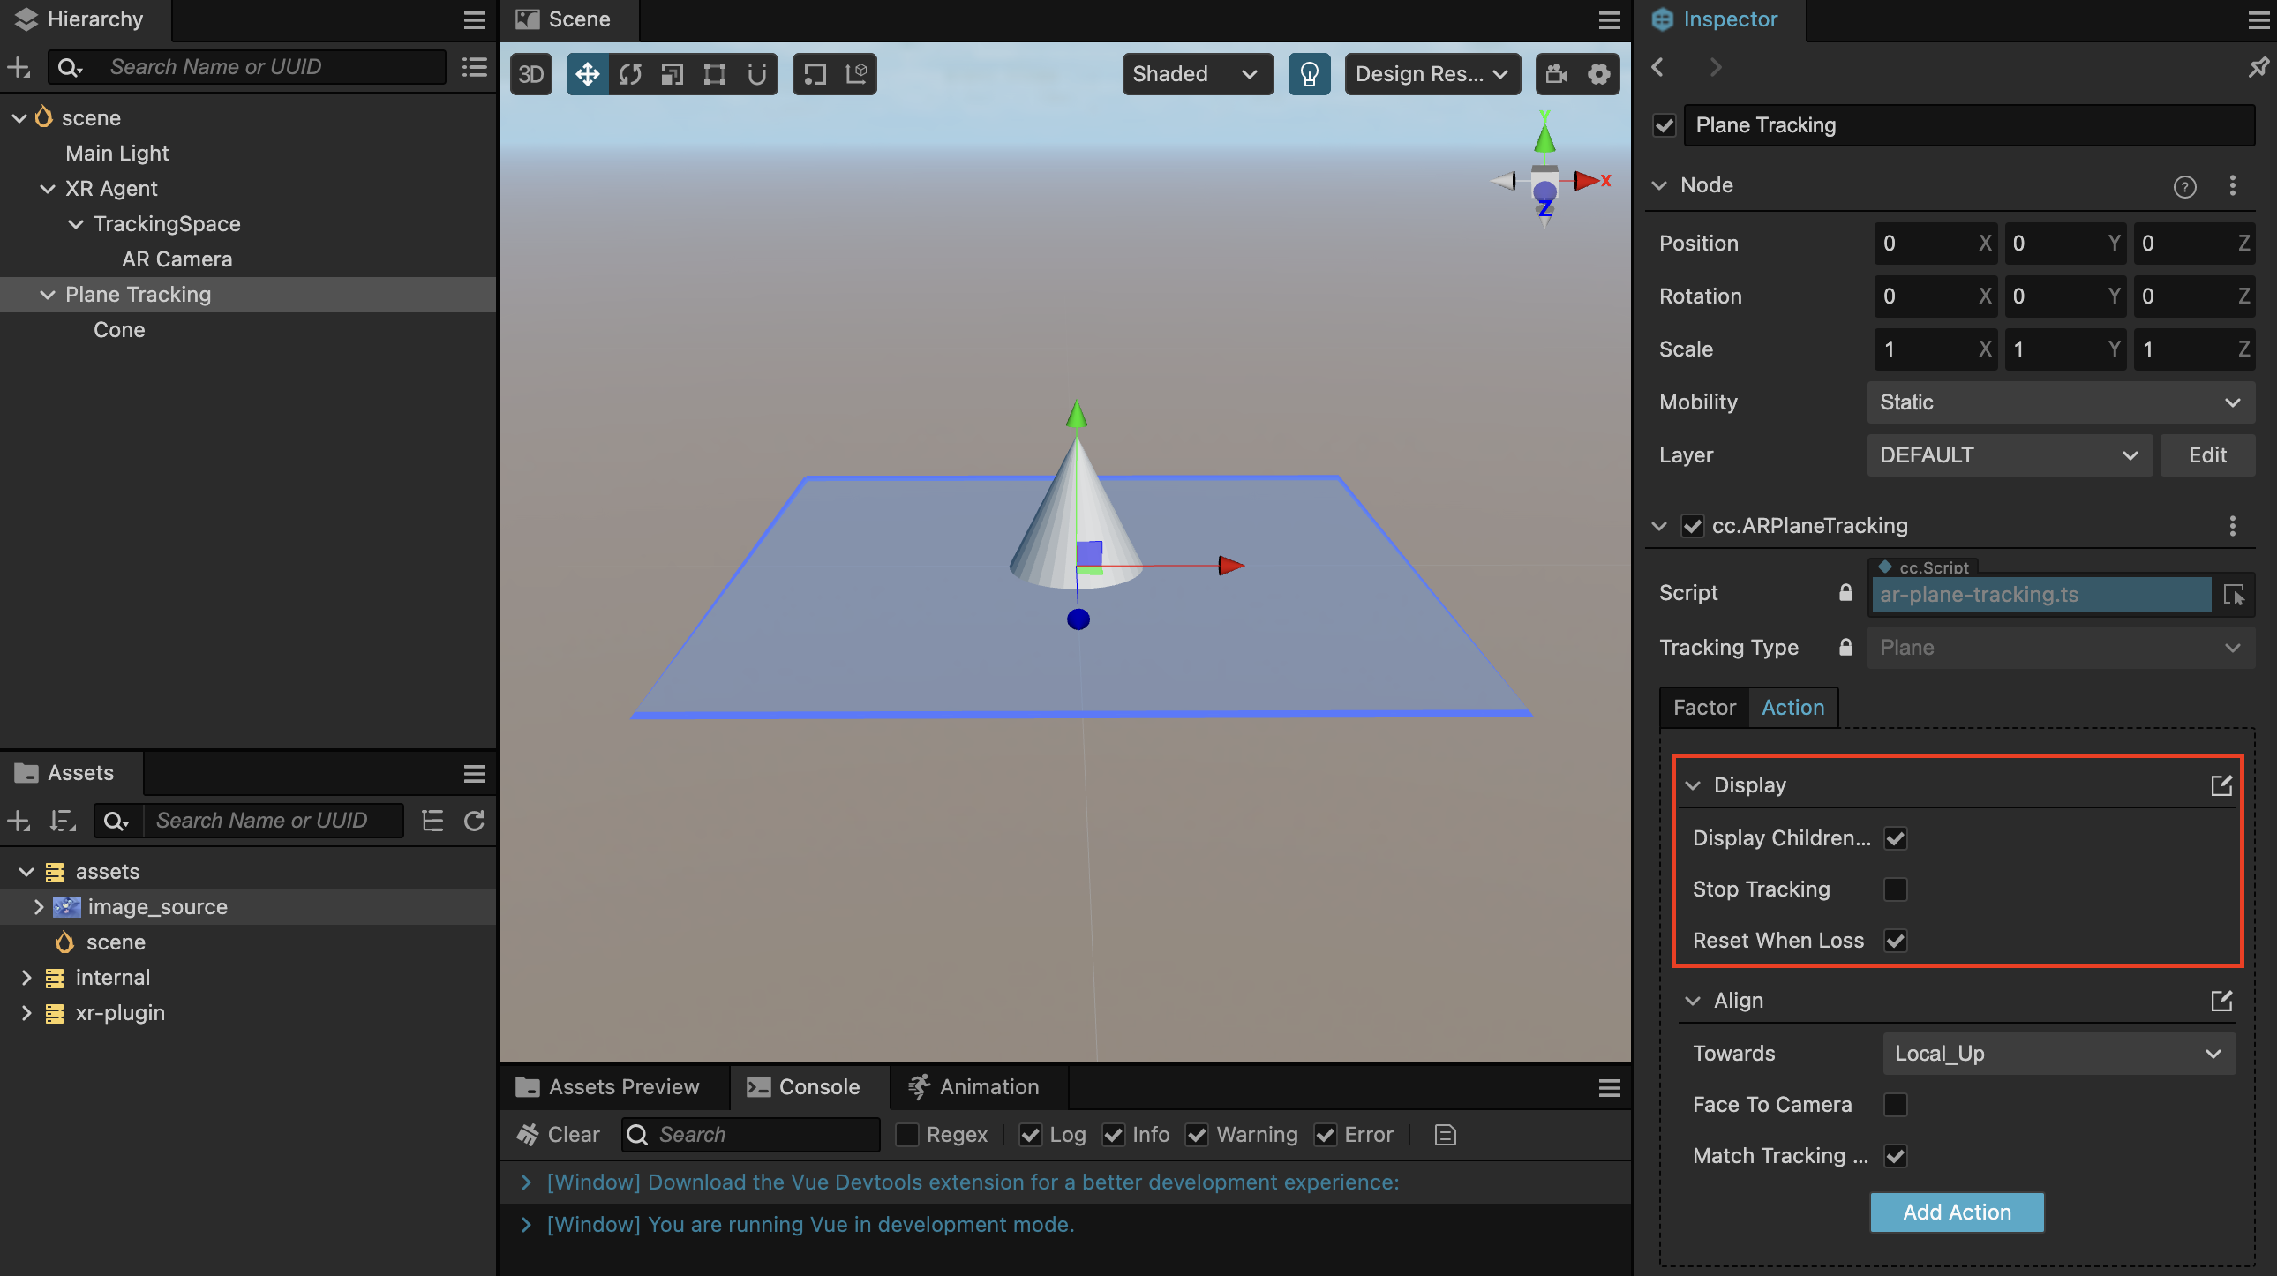
Task: Toggle the Reset When Loss checkbox
Action: coord(1897,940)
